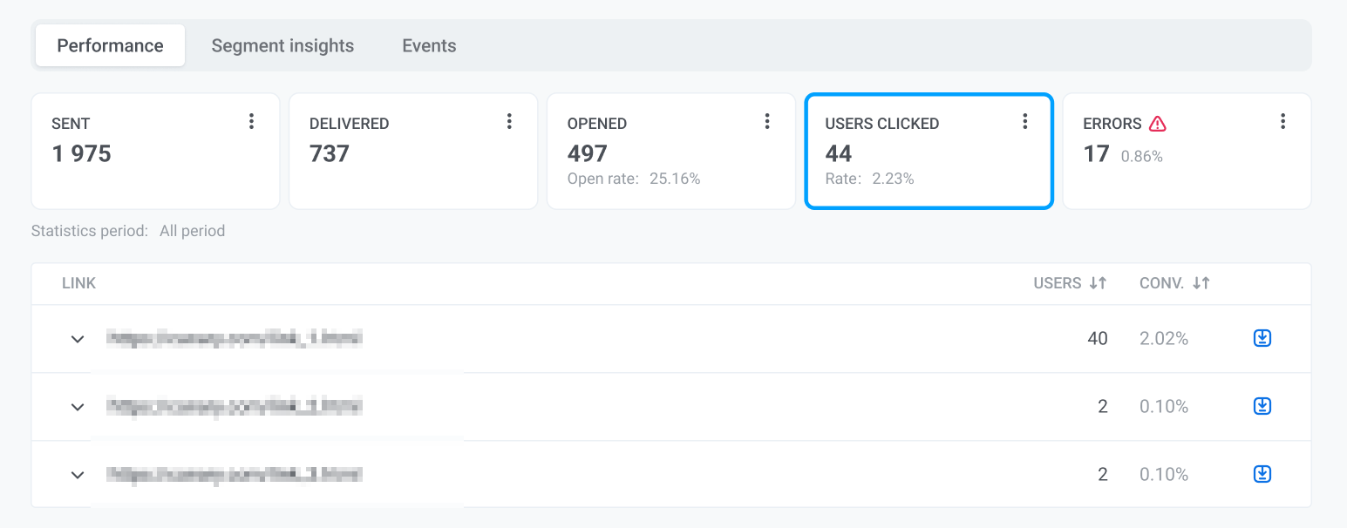
Task: Open the ERRORS card kebab menu
Action: [x=1282, y=122]
